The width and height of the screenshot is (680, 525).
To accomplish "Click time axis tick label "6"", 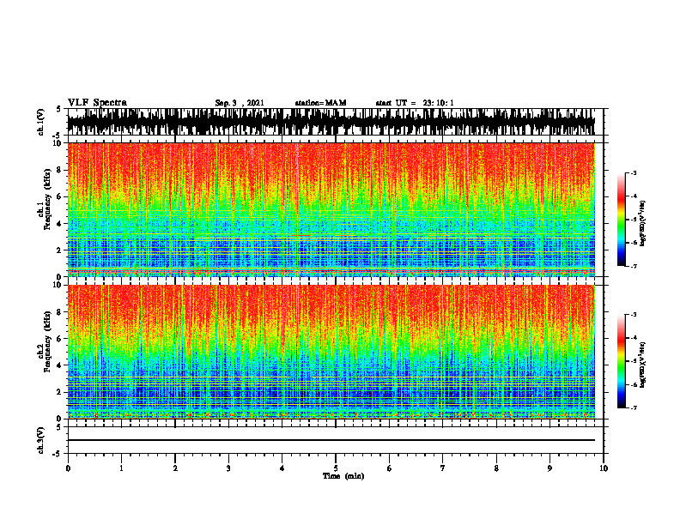I will point(390,468).
